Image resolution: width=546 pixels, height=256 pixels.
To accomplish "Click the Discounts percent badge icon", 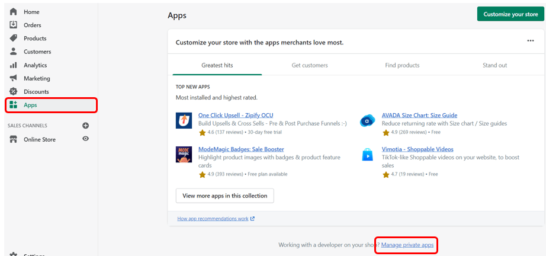I will tap(13, 92).
